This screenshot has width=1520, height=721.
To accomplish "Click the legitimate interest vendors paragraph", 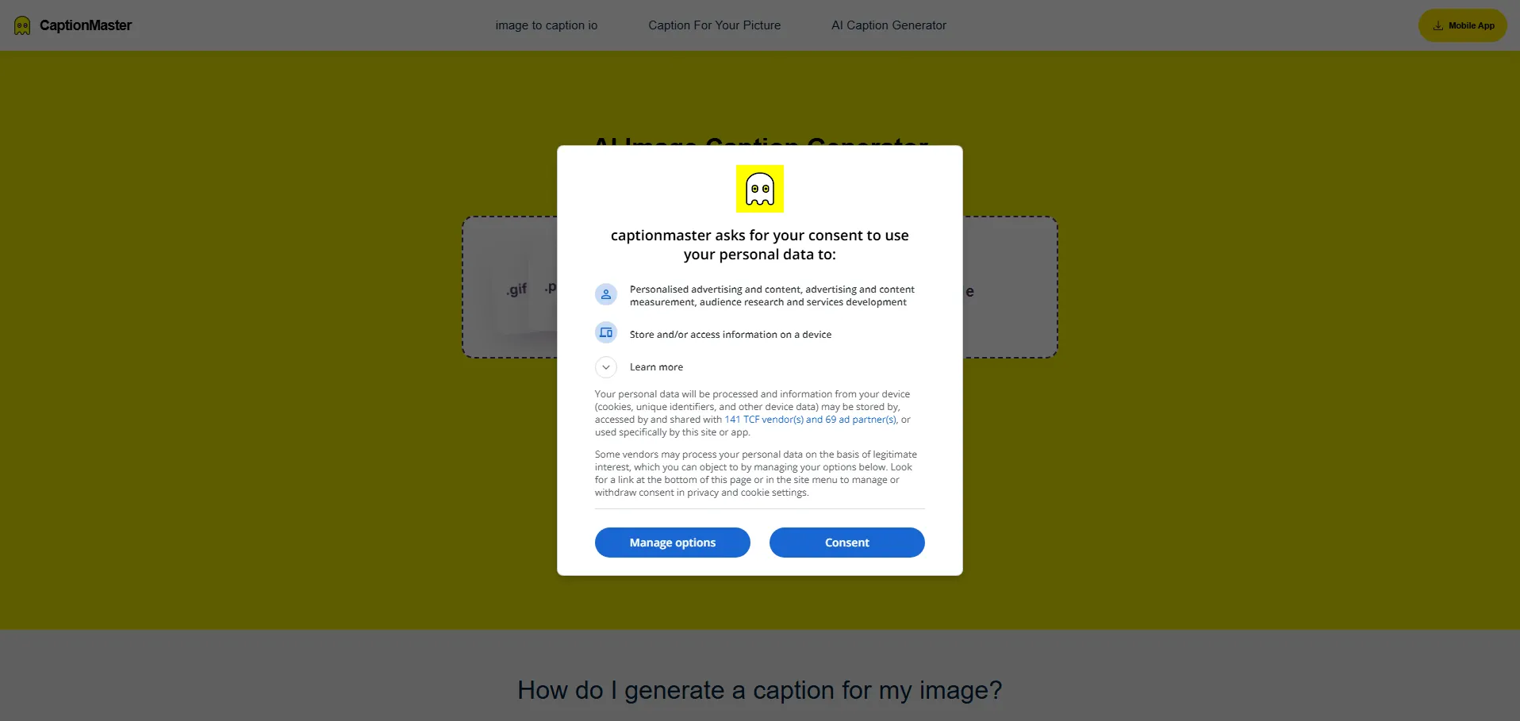I will point(756,474).
